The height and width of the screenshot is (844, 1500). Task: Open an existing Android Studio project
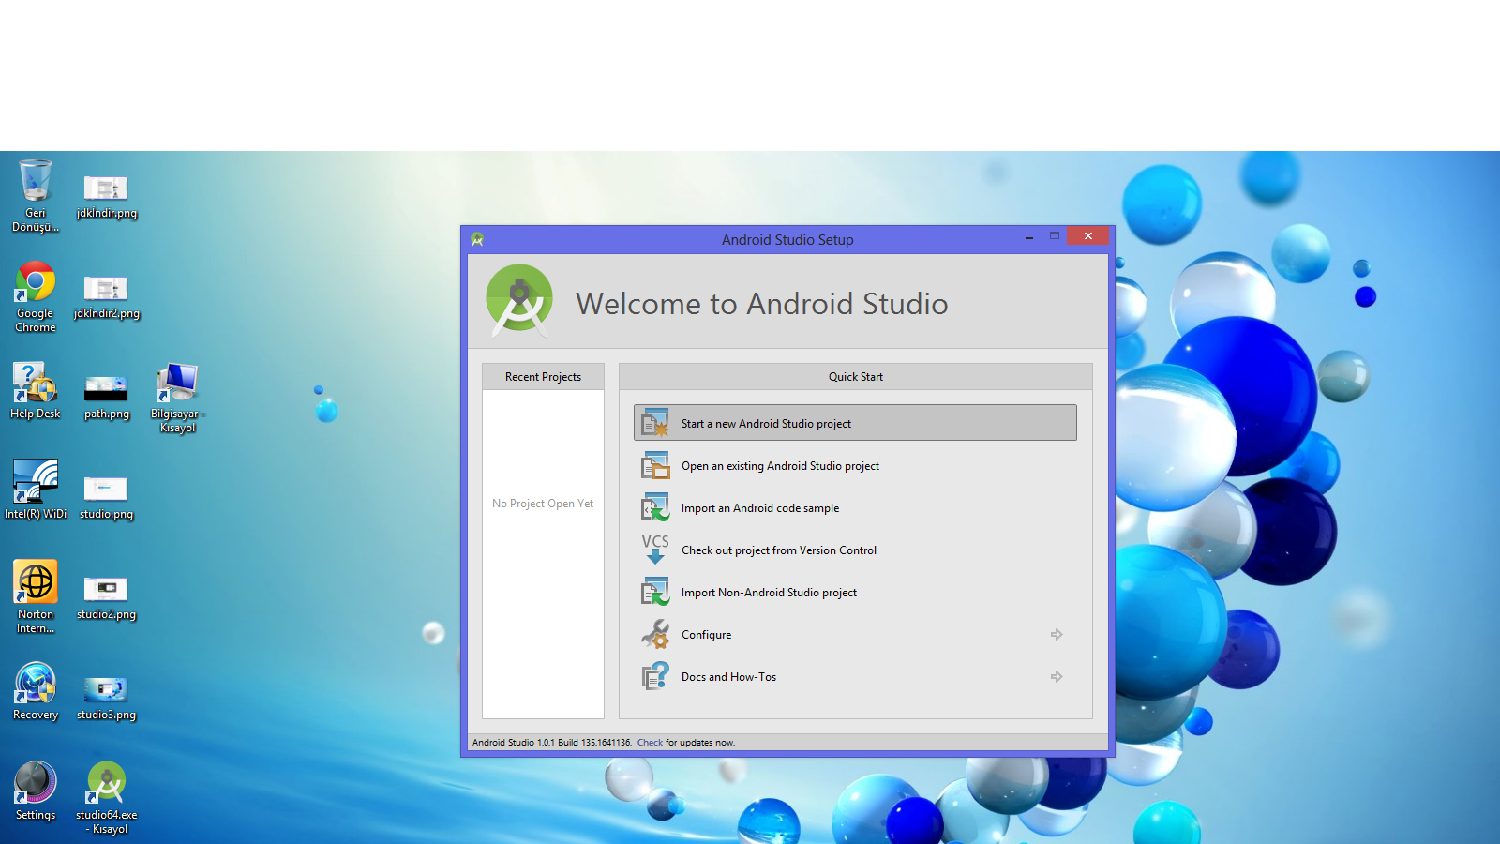coord(855,465)
